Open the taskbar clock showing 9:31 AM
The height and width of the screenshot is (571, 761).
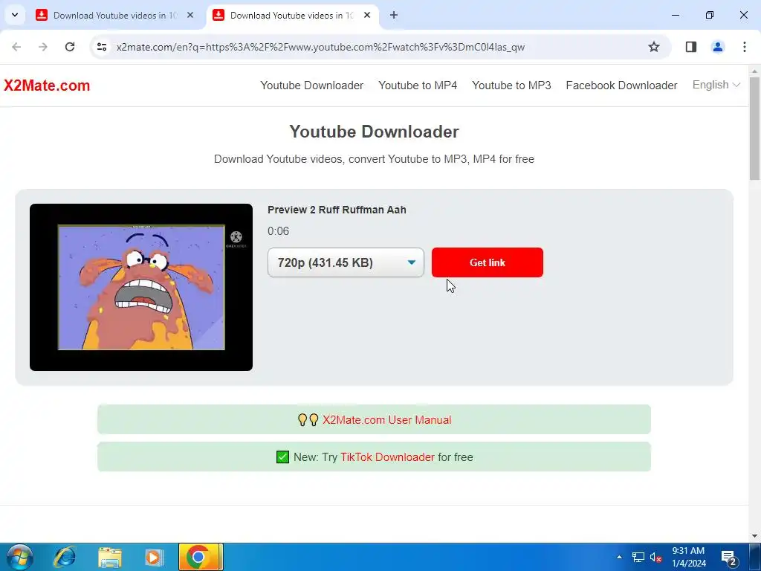689,557
